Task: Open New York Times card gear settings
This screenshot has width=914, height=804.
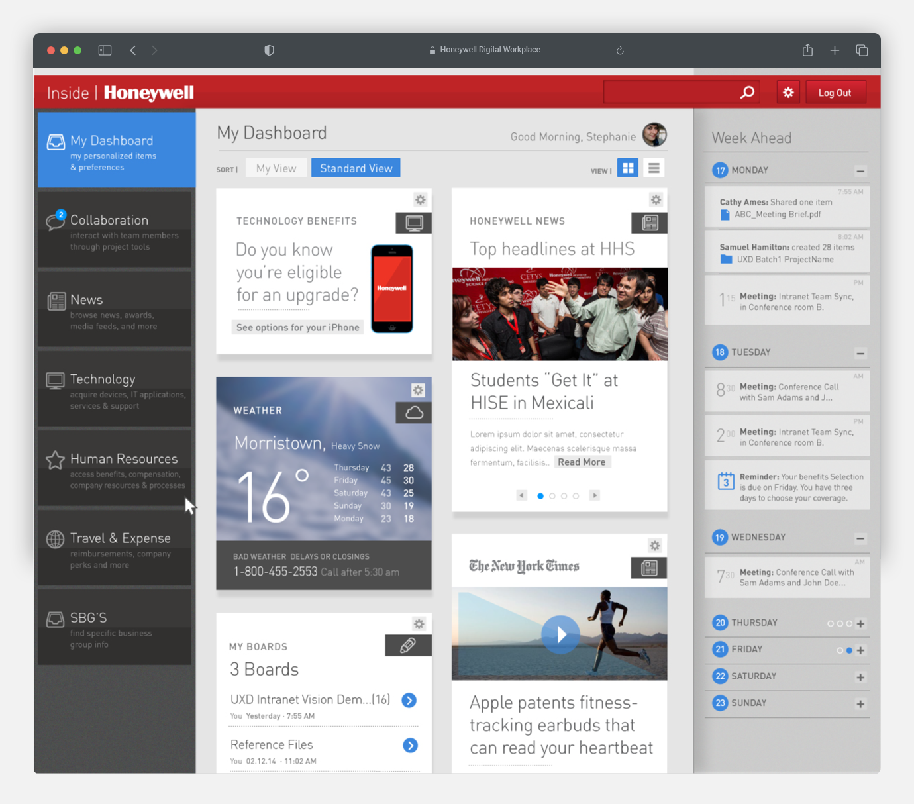Action: coord(655,546)
